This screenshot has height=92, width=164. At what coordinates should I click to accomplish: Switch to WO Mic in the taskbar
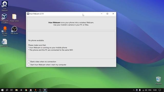[x=35, y=90]
